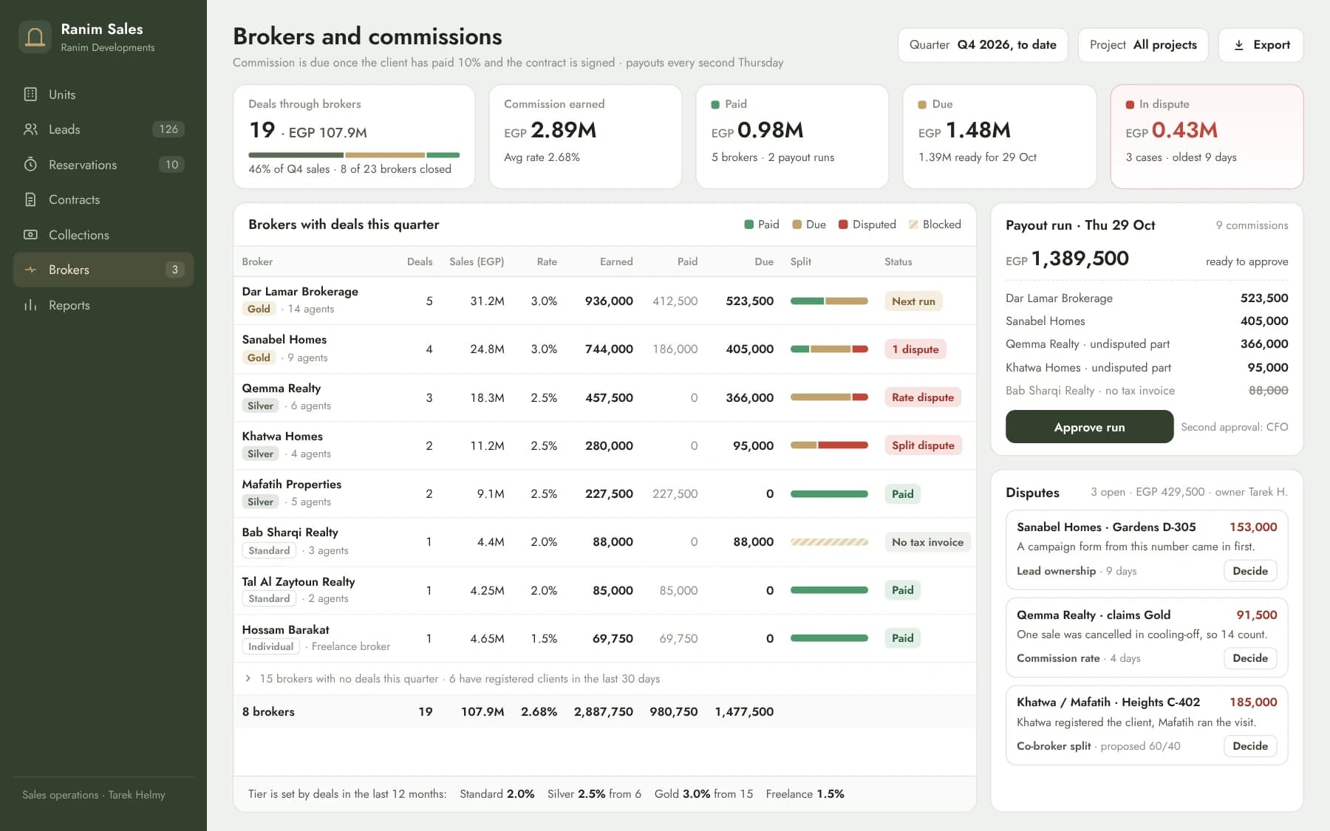
Task: Click the 1 dispute status on Sanabel Homes
Action: [x=915, y=349]
